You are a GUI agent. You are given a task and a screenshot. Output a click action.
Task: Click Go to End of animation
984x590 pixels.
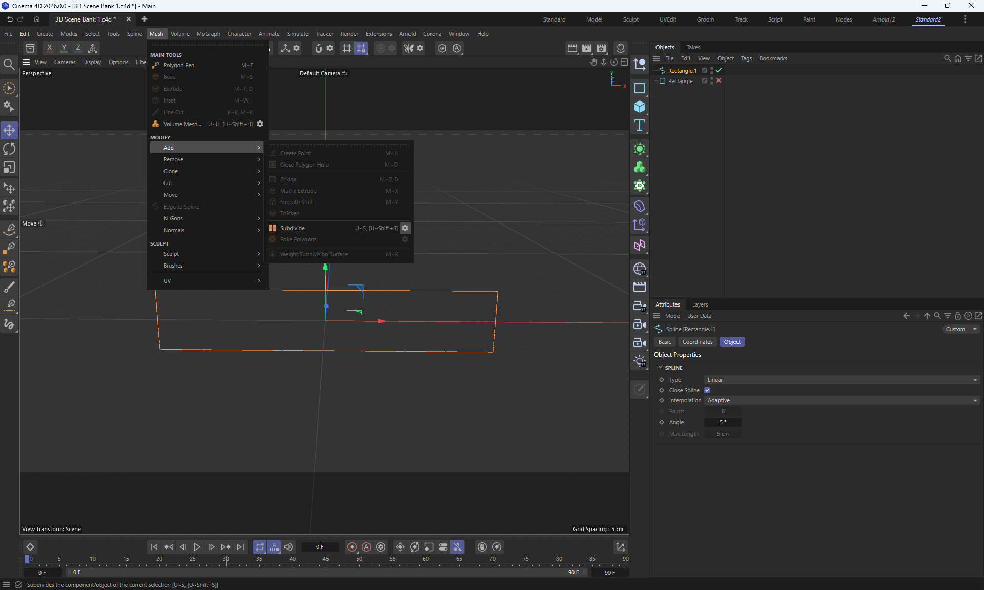pyautogui.click(x=240, y=547)
